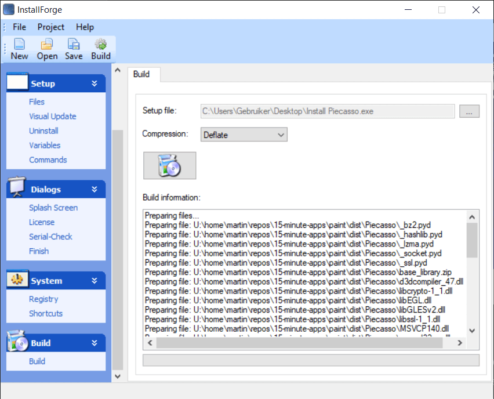This screenshot has height=399, width=494.
Task: Collapse the System section chevron
Action: pos(94,281)
